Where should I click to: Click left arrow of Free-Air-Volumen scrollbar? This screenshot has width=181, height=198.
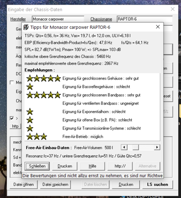(124, 147)
